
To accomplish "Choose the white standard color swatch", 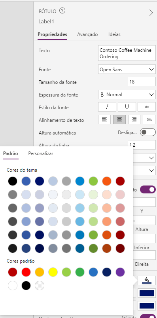I will 13,286.
